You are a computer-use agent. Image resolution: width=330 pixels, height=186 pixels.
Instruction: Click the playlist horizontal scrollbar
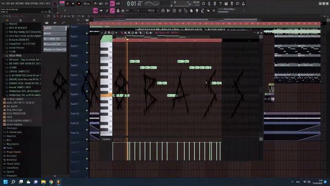coord(175,20)
